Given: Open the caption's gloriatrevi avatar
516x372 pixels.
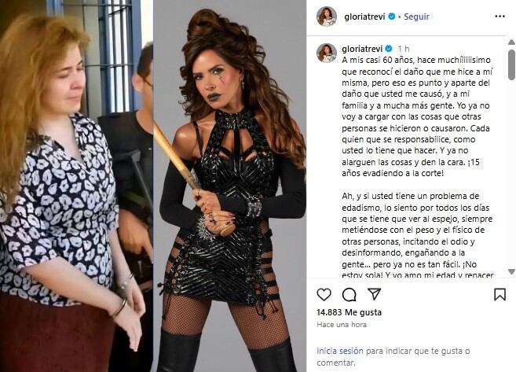Looking at the screenshot, I should pyautogui.click(x=327, y=53).
